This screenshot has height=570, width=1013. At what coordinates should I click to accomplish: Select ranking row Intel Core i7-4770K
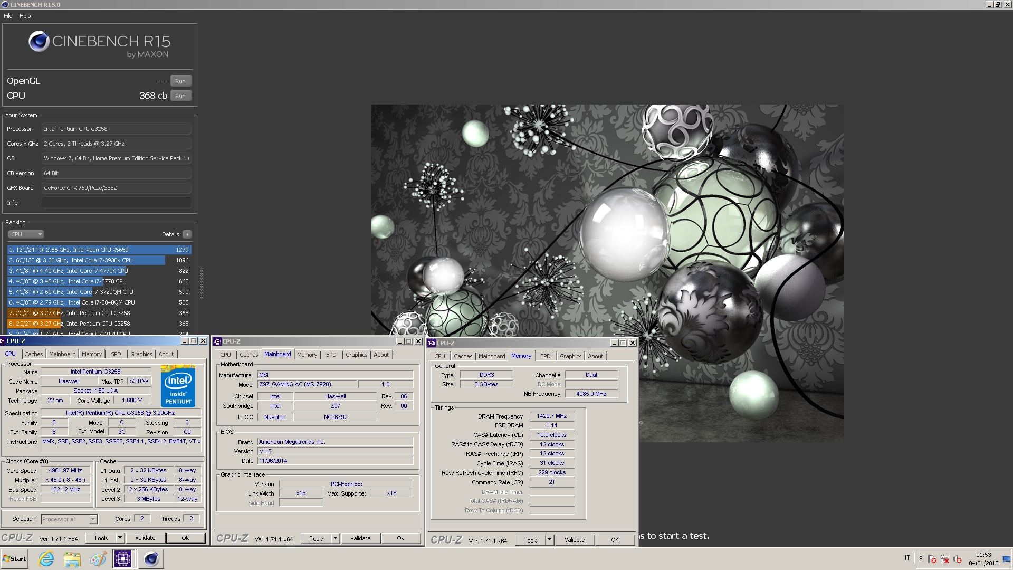click(99, 271)
